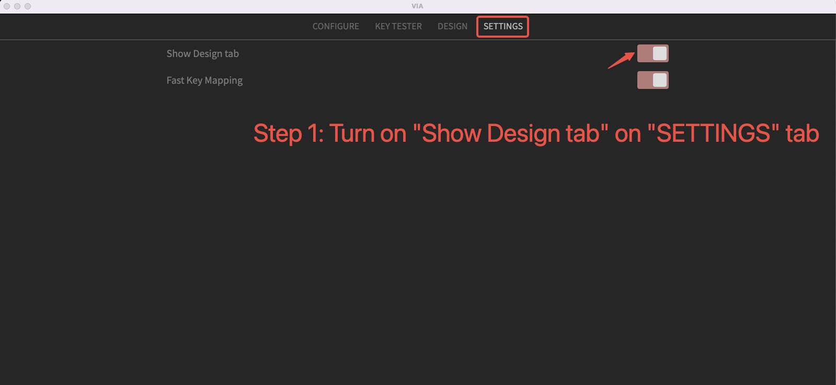Go to the DESIGN tab
The image size is (836, 385).
pos(452,26)
